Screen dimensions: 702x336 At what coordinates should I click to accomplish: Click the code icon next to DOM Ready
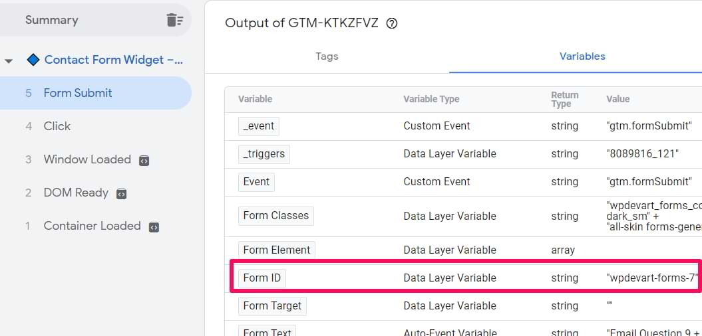point(121,194)
